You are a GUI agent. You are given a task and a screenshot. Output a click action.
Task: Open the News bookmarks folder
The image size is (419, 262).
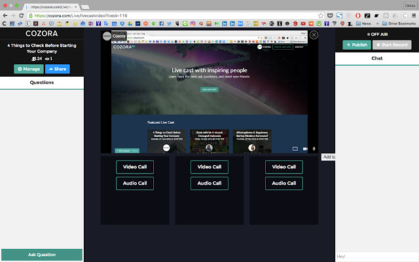pyautogui.click(x=363, y=24)
